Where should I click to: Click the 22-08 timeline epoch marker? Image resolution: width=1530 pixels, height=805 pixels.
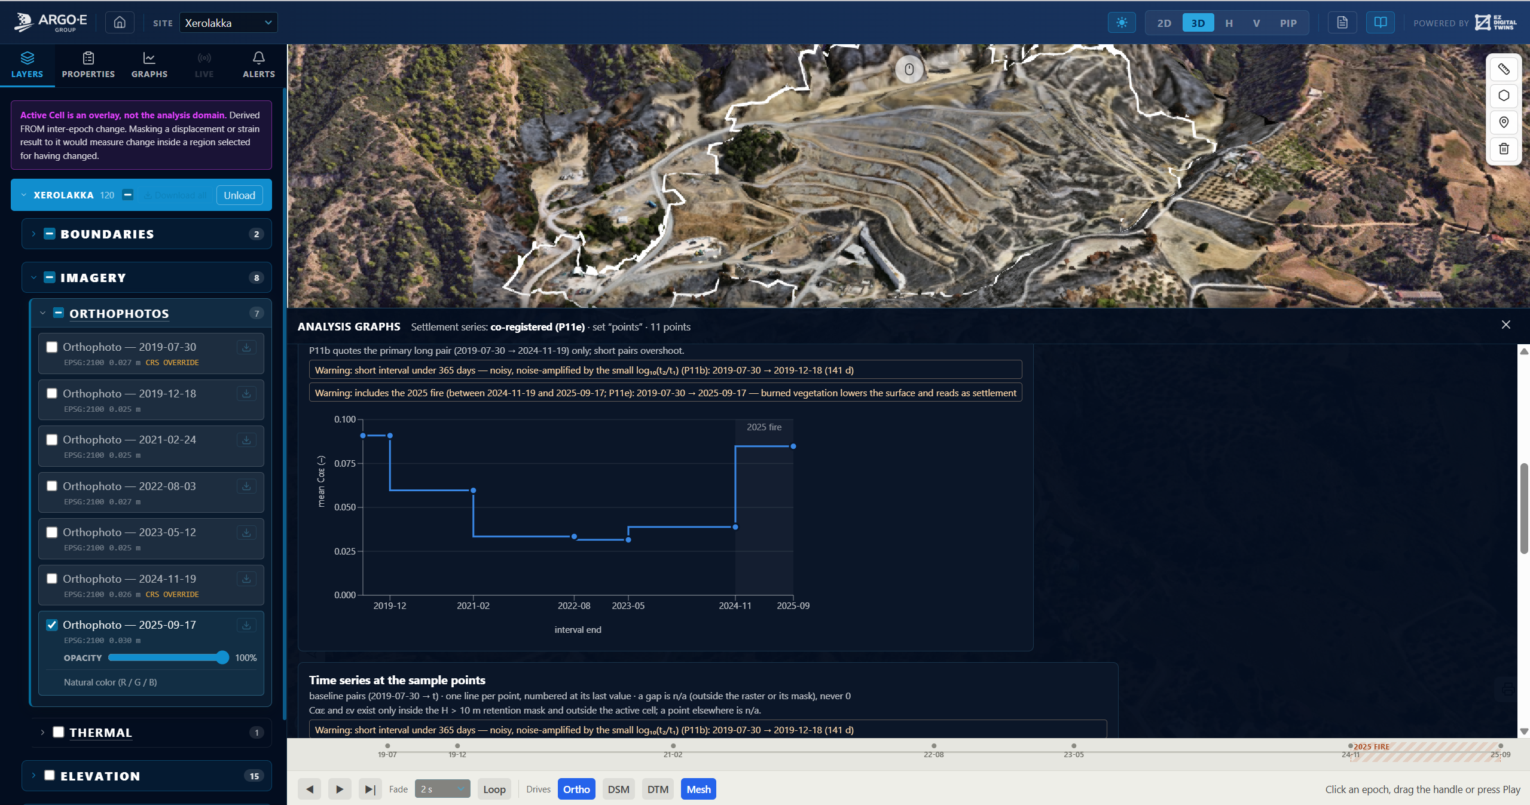[x=933, y=746]
